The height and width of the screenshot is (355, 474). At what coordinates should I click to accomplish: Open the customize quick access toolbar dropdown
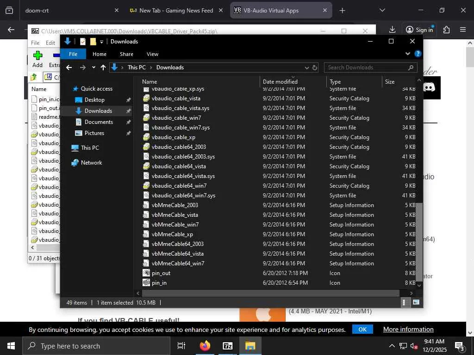point(101,42)
